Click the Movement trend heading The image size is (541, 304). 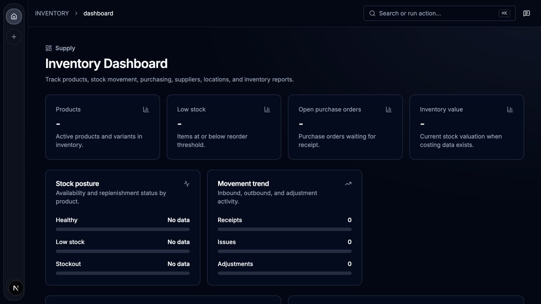(243, 184)
